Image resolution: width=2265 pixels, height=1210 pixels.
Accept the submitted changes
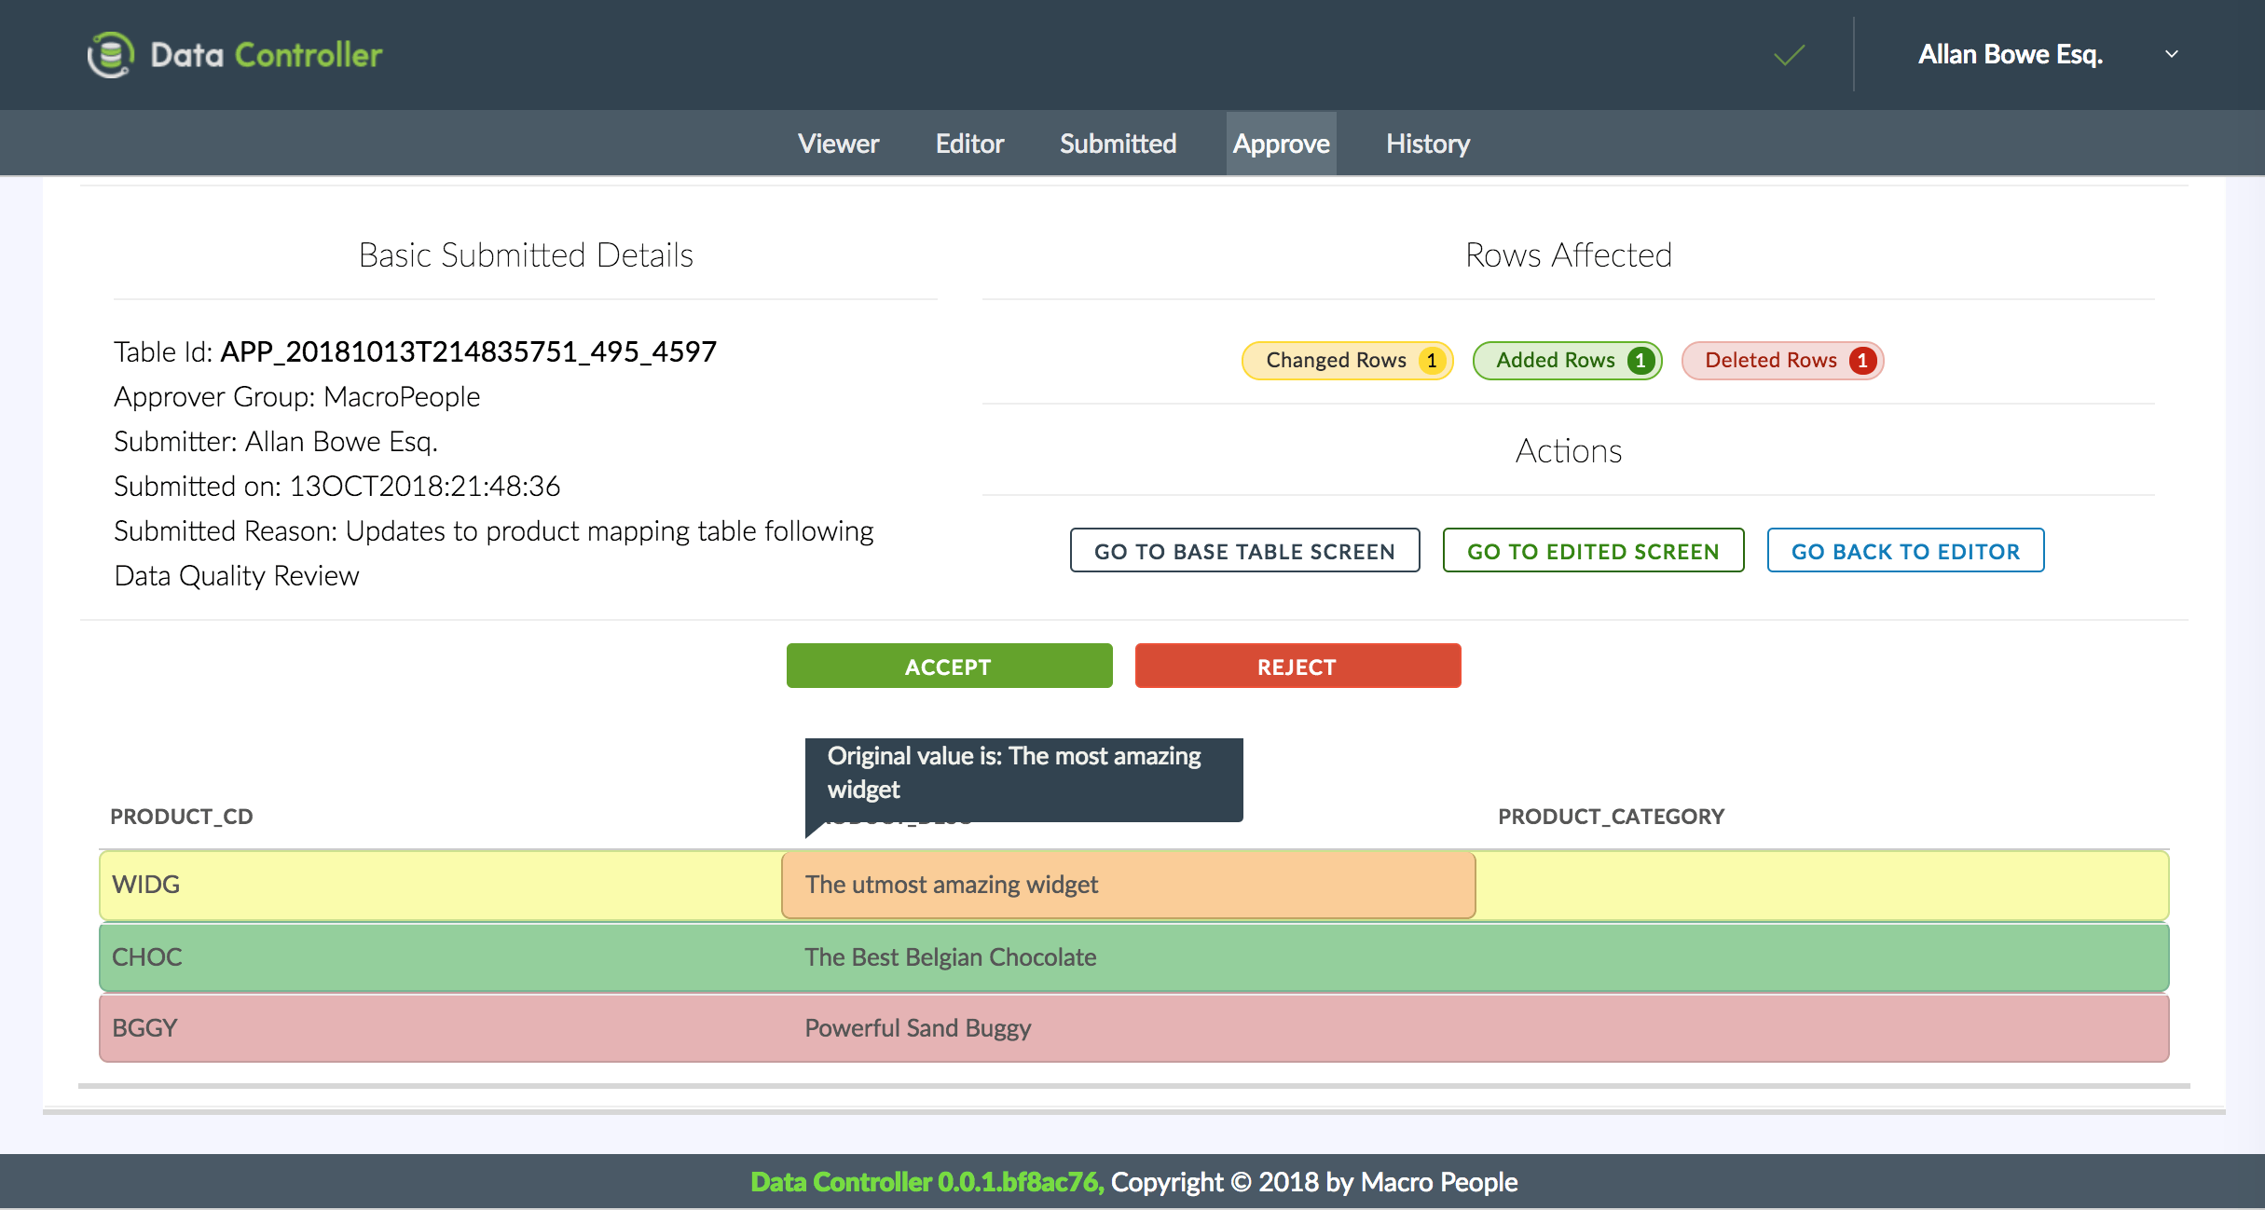click(949, 667)
